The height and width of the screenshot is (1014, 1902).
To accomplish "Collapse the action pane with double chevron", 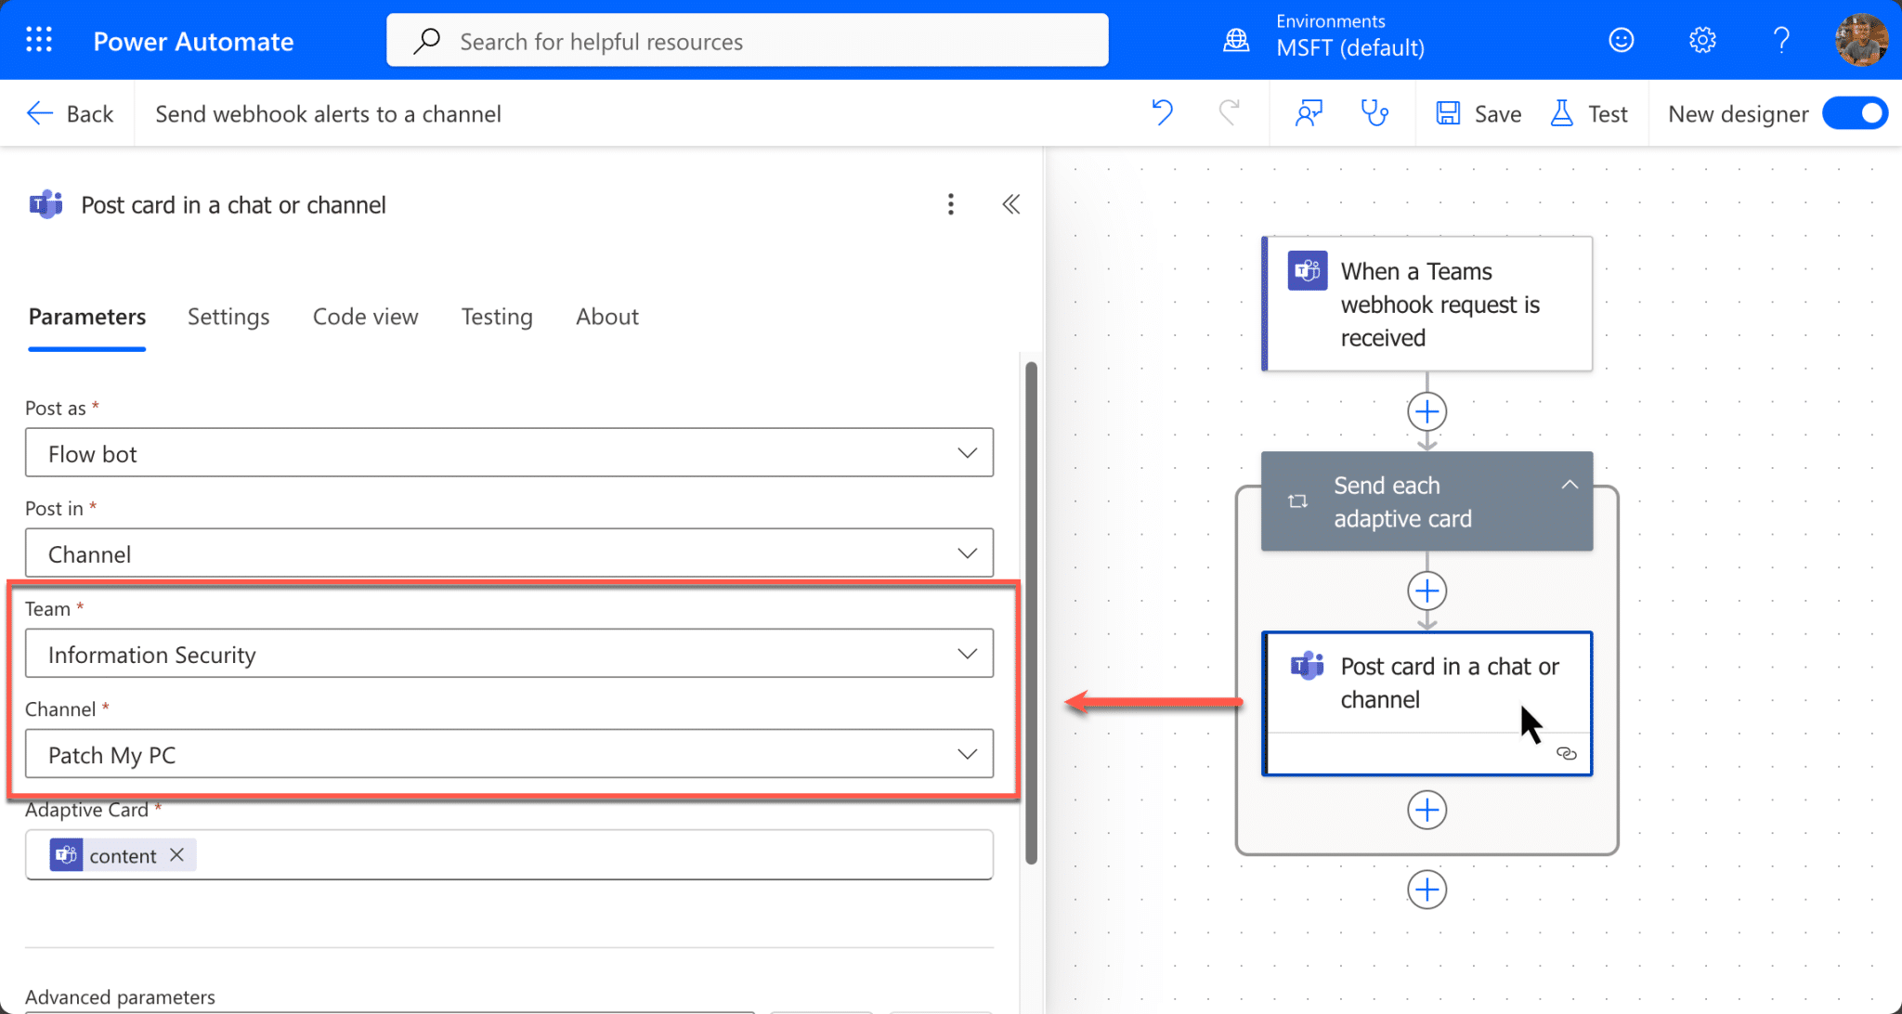I will 1011,204.
